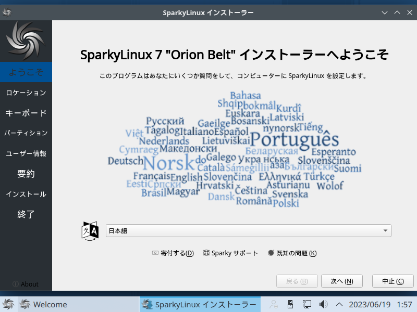Select the ようこそ step in the sidebar
Viewport: 417px width, 312px height.
tap(26, 72)
